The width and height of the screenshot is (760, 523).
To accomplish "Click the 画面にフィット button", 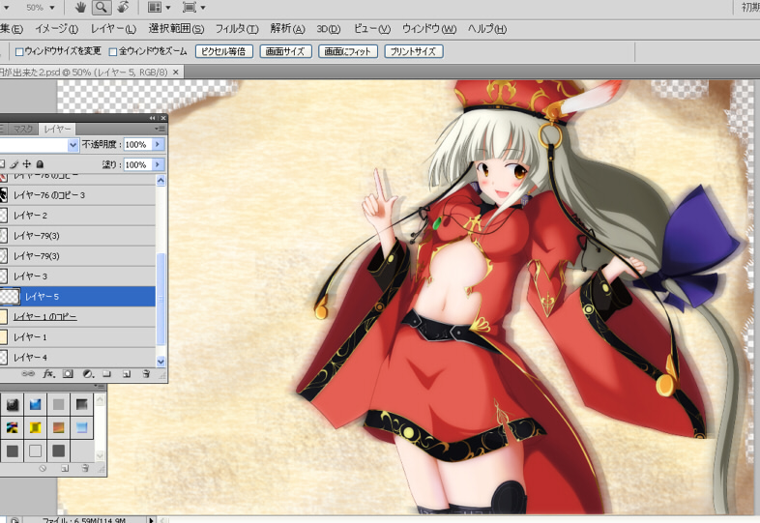I will click(347, 51).
